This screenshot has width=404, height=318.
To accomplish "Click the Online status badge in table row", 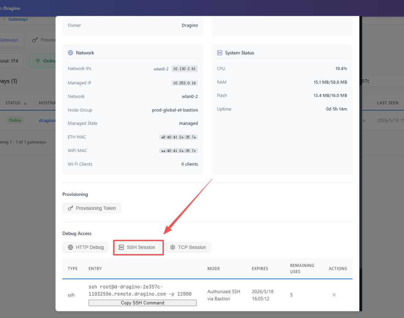I will click(x=15, y=120).
